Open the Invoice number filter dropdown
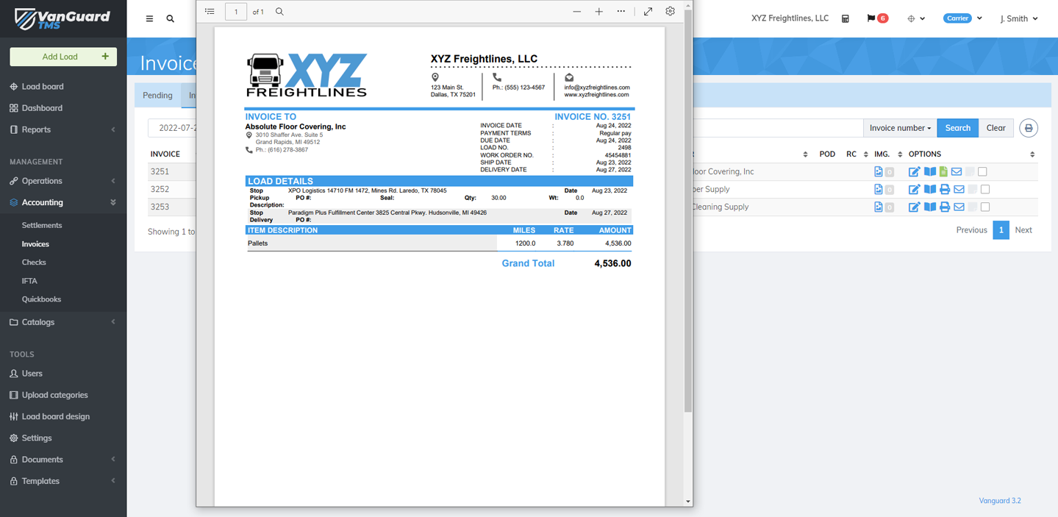 [899, 128]
